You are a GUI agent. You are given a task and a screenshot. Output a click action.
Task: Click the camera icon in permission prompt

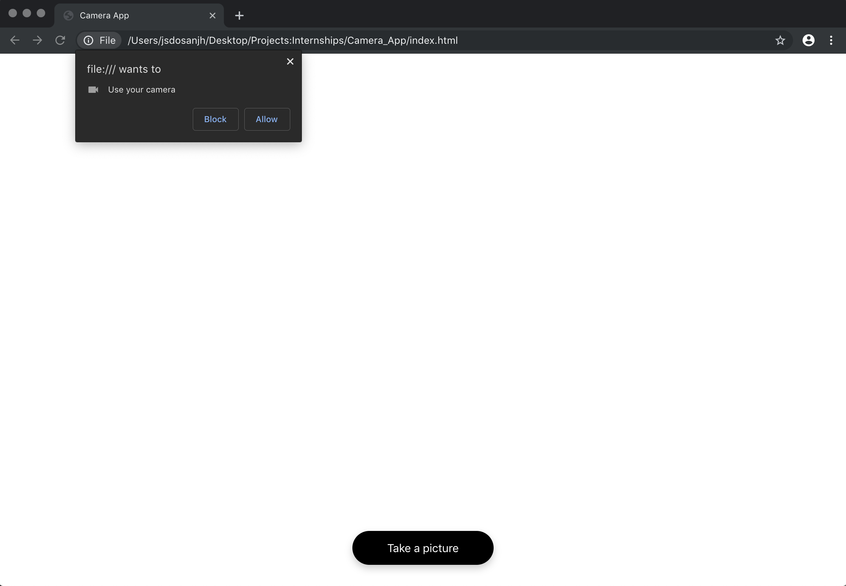pyautogui.click(x=93, y=90)
